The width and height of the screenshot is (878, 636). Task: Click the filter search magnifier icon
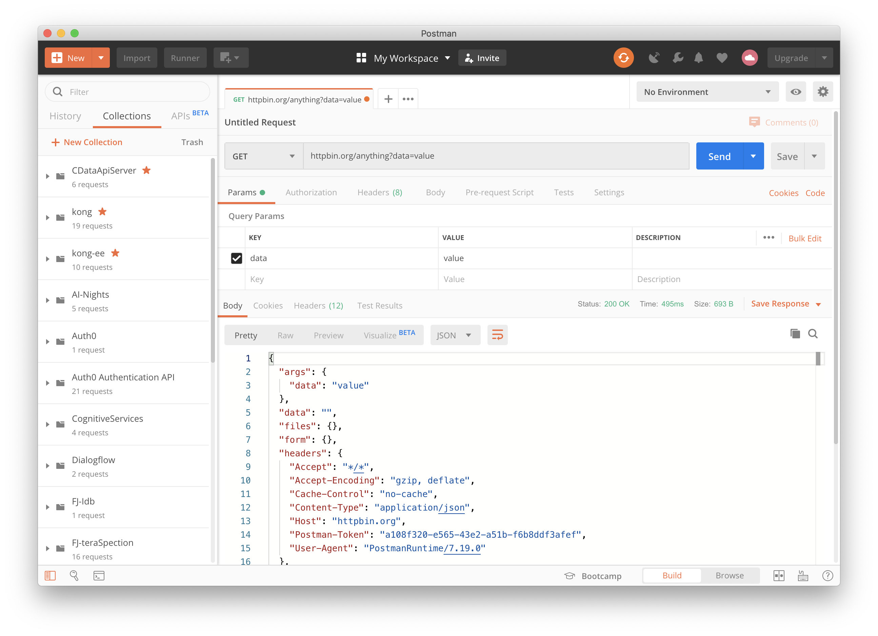[58, 92]
